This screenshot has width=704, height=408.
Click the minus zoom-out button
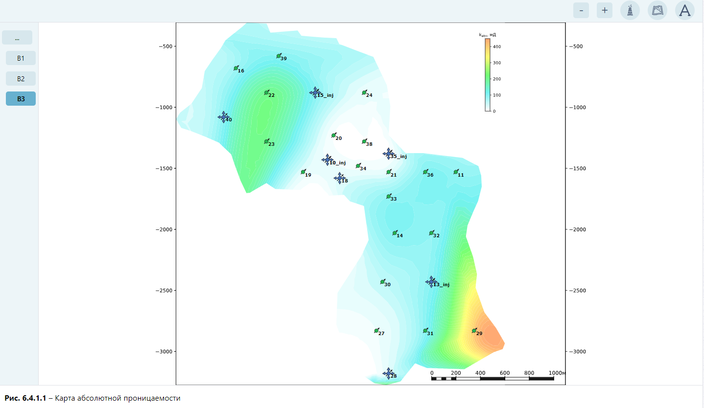pos(581,10)
